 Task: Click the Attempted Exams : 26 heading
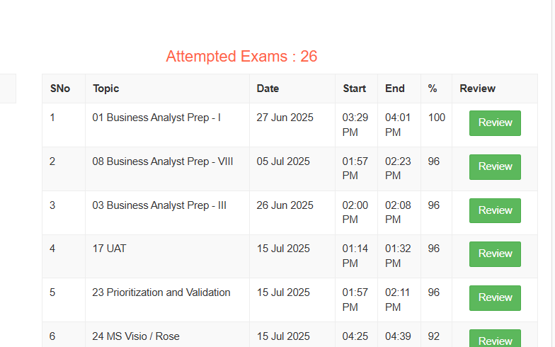pyautogui.click(x=241, y=57)
